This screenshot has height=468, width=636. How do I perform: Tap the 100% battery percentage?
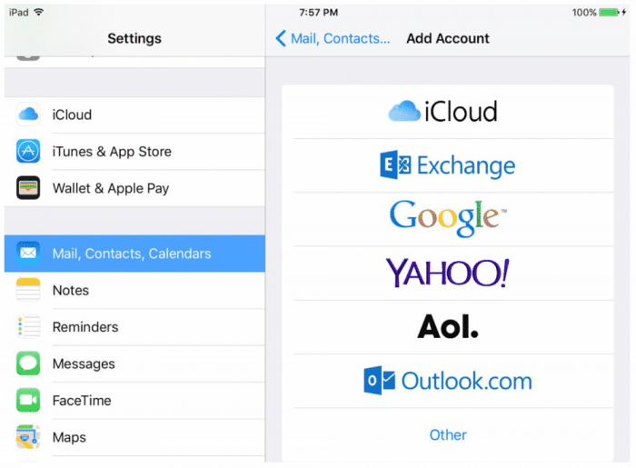pyautogui.click(x=584, y=13)
